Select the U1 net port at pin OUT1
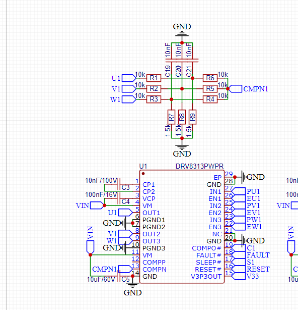The width and height of the screenshot is (298, 310). pyautogui.click(x=125, y=213)
